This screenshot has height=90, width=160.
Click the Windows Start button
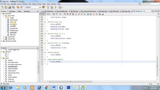pos(3,88)
